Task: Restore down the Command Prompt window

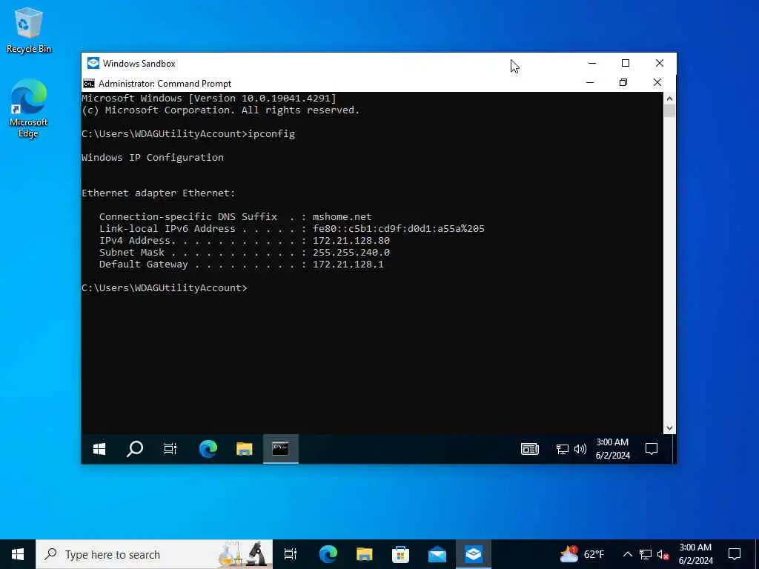Action: coord(623,83)
